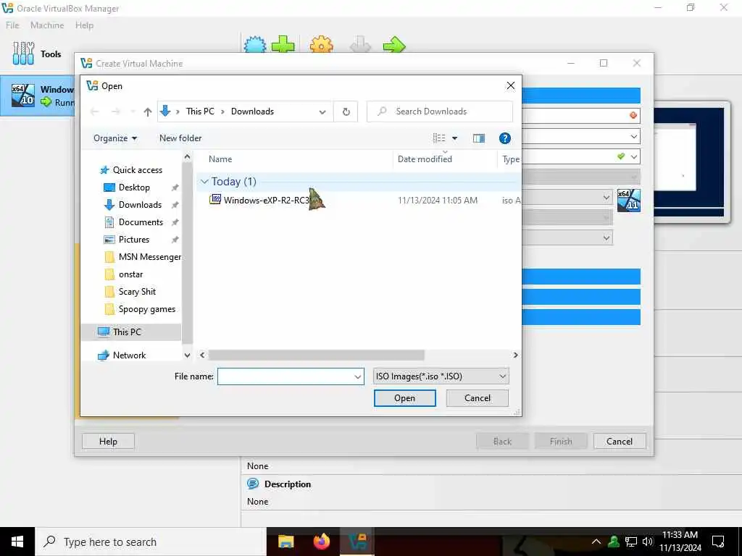Click the green Add machine plus icon
This screenshot has width=742, height=556.
point(283,44)
